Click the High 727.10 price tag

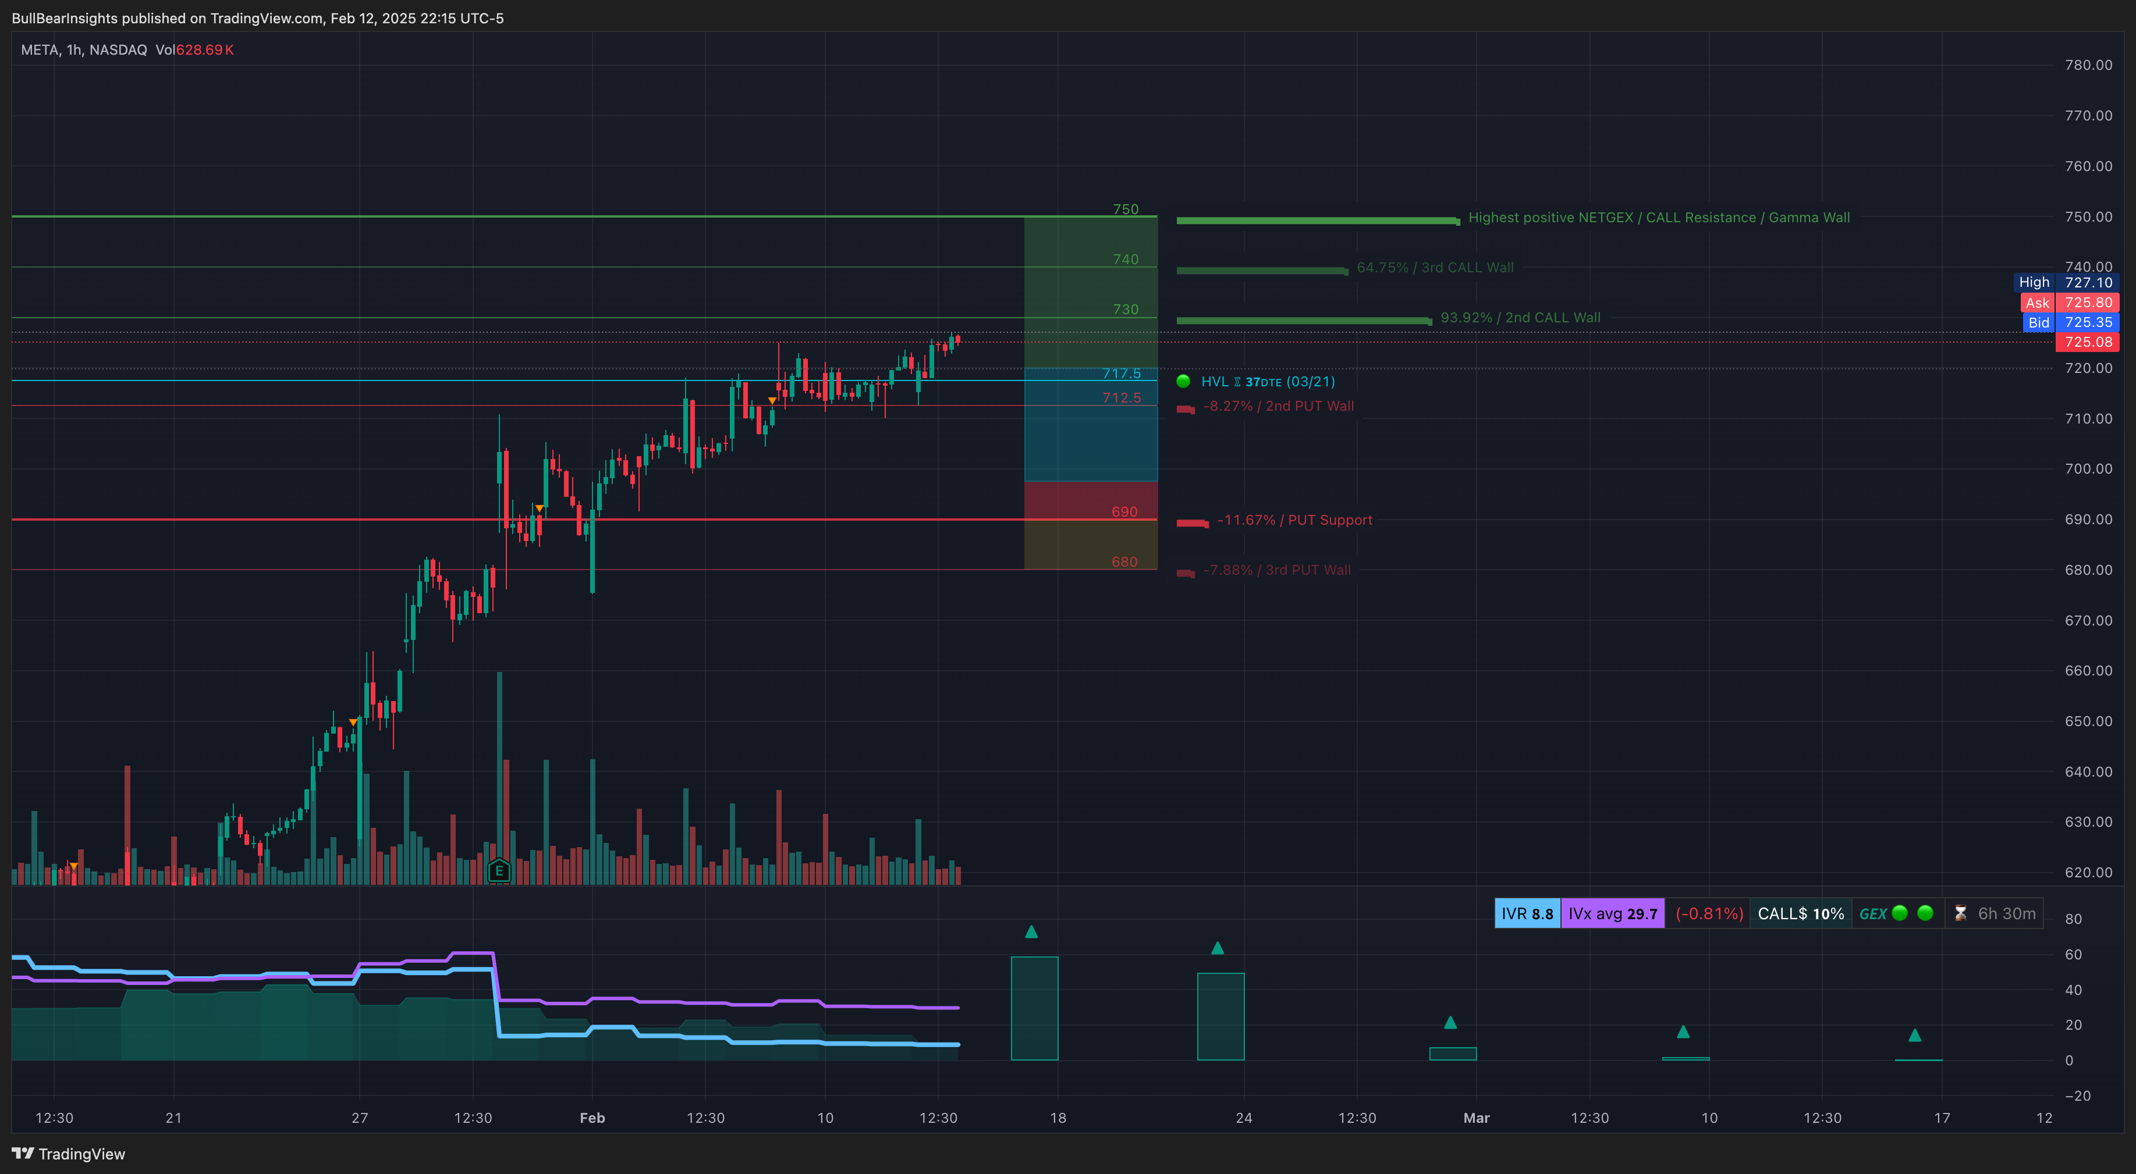click(2066, 283)
